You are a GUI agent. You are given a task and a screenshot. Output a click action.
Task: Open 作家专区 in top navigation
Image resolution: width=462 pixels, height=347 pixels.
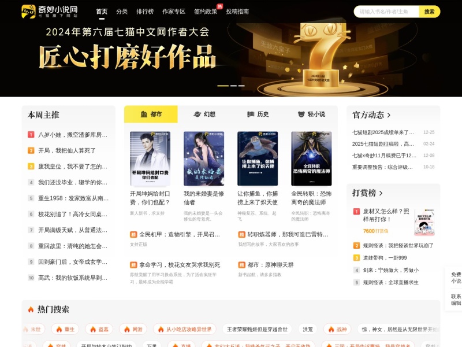click(x=174, y=12)
